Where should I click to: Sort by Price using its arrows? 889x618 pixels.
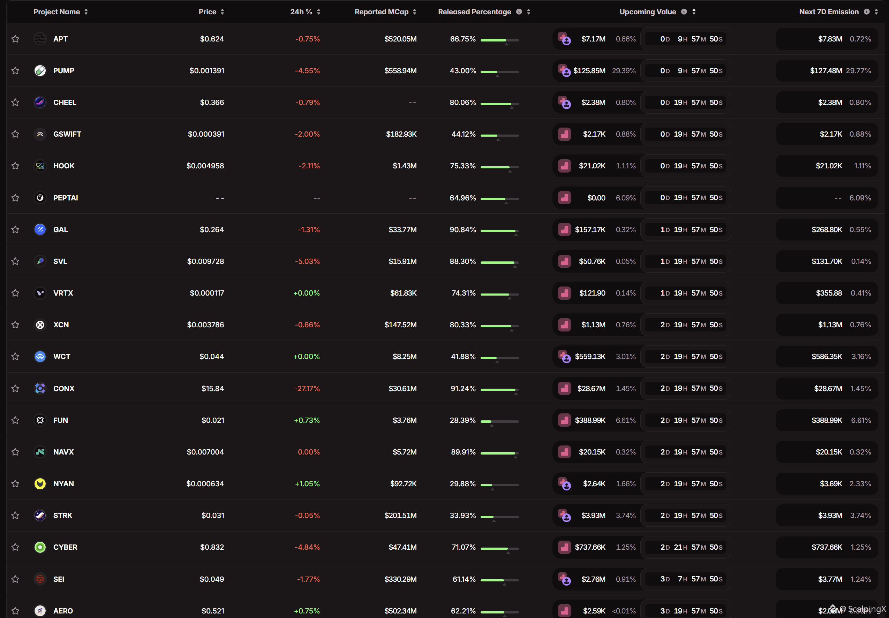(222, 12)
